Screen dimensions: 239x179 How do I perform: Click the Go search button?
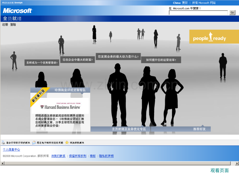coord(232,13)
